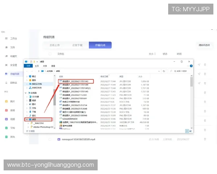The width and height of the screenshot is (217, 174).
Task: Open the 回收站 recycle bin sidebar item
Action: coord(13,83)
